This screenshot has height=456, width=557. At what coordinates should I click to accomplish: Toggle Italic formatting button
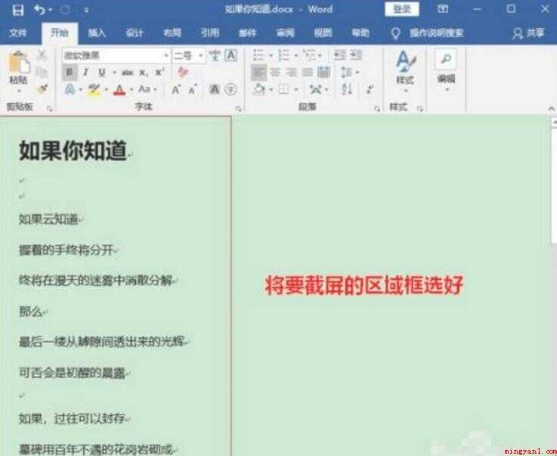pyautogui.click(x=85, y=73)
